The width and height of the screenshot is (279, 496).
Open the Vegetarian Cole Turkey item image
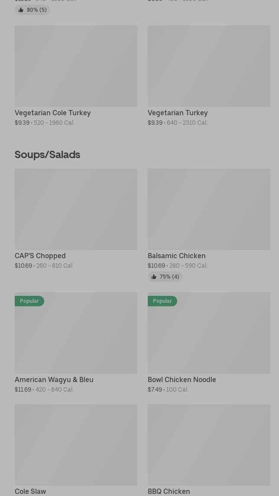(x=76, y=66)
